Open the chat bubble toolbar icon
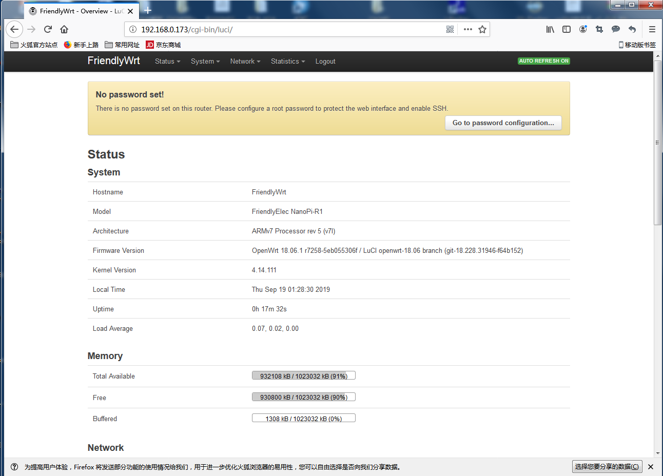Screen dimensions: 663x476 click(616, 29)
